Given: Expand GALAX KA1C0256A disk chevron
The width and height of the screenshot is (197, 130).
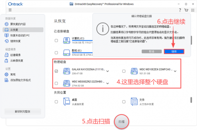Looking at the screenshot, I should coord(107,71).
